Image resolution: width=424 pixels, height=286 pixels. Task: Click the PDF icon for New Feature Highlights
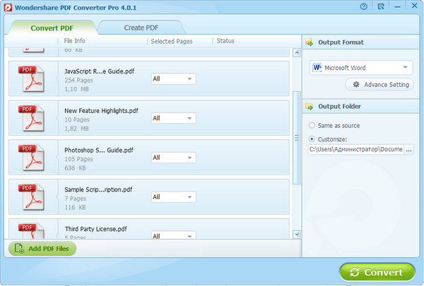pos(30,118)
